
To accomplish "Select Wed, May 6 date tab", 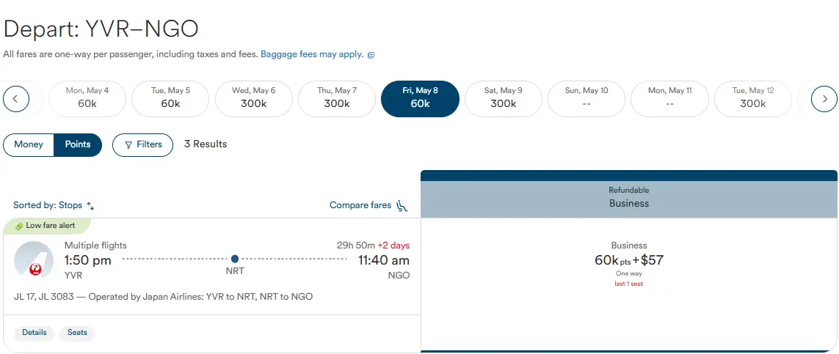I will (x=254, y=98).
